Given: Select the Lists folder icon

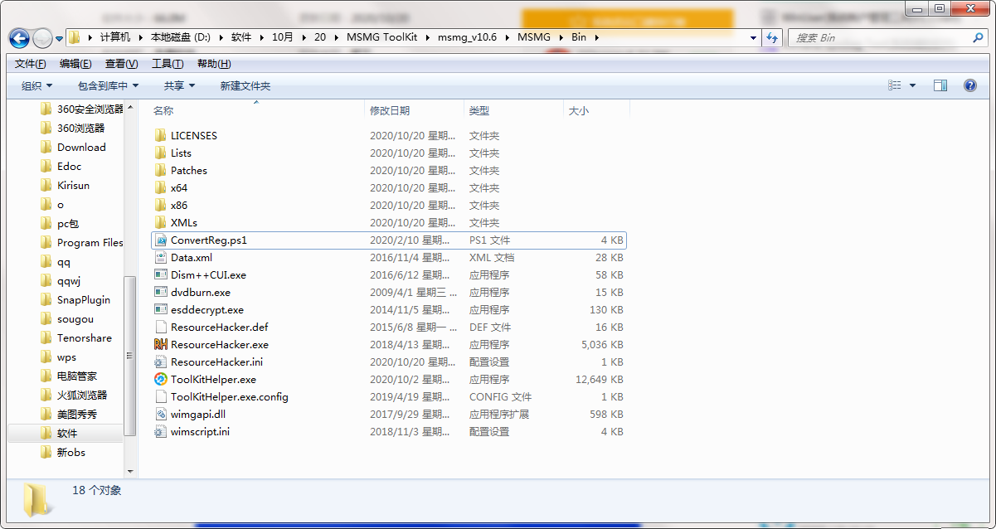Looking at the screenshot, I should [x=161, y=153].
